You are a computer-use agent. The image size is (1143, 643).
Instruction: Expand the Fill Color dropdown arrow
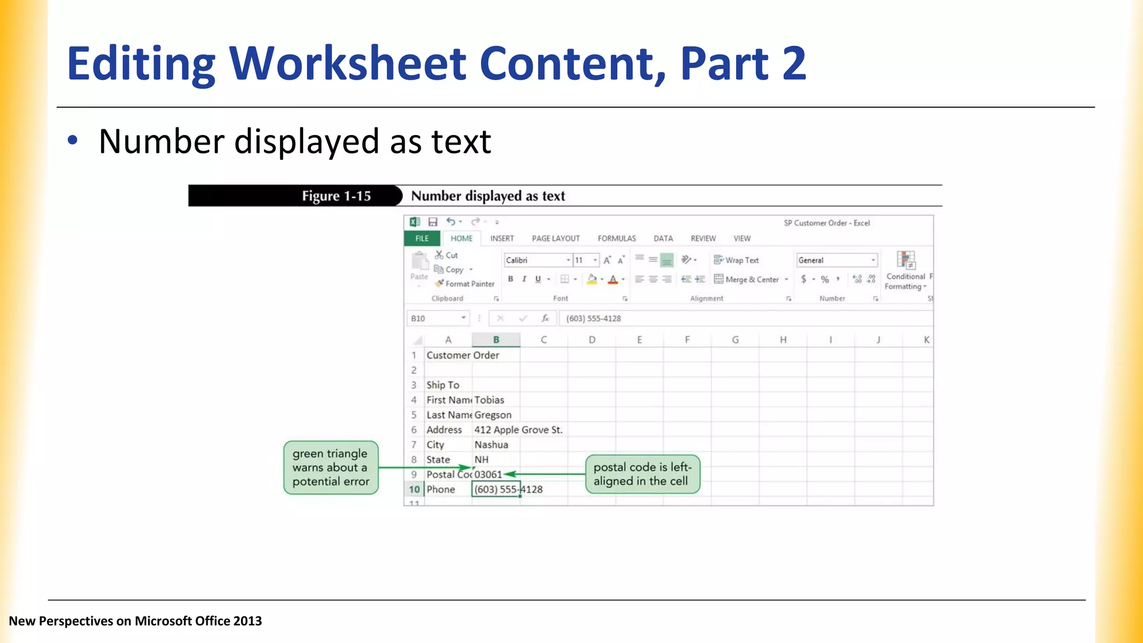602,279
